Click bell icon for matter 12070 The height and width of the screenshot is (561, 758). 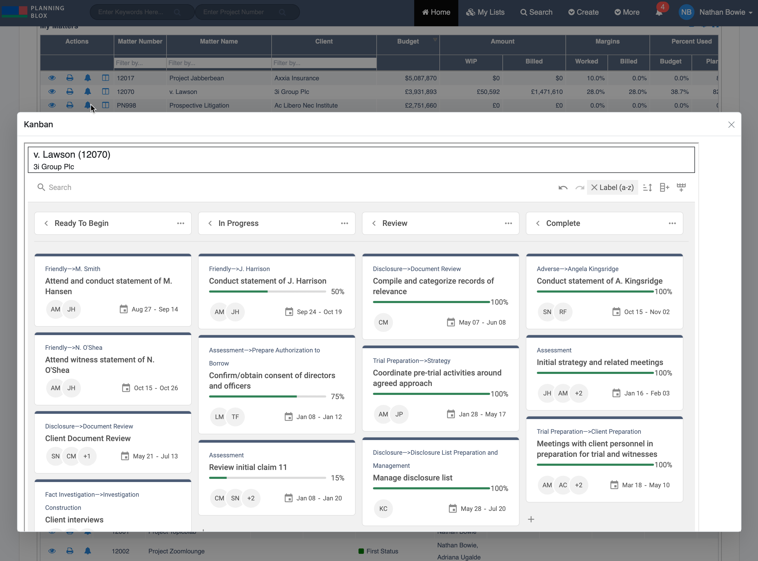pyautogui.click(x=87, y=92)
